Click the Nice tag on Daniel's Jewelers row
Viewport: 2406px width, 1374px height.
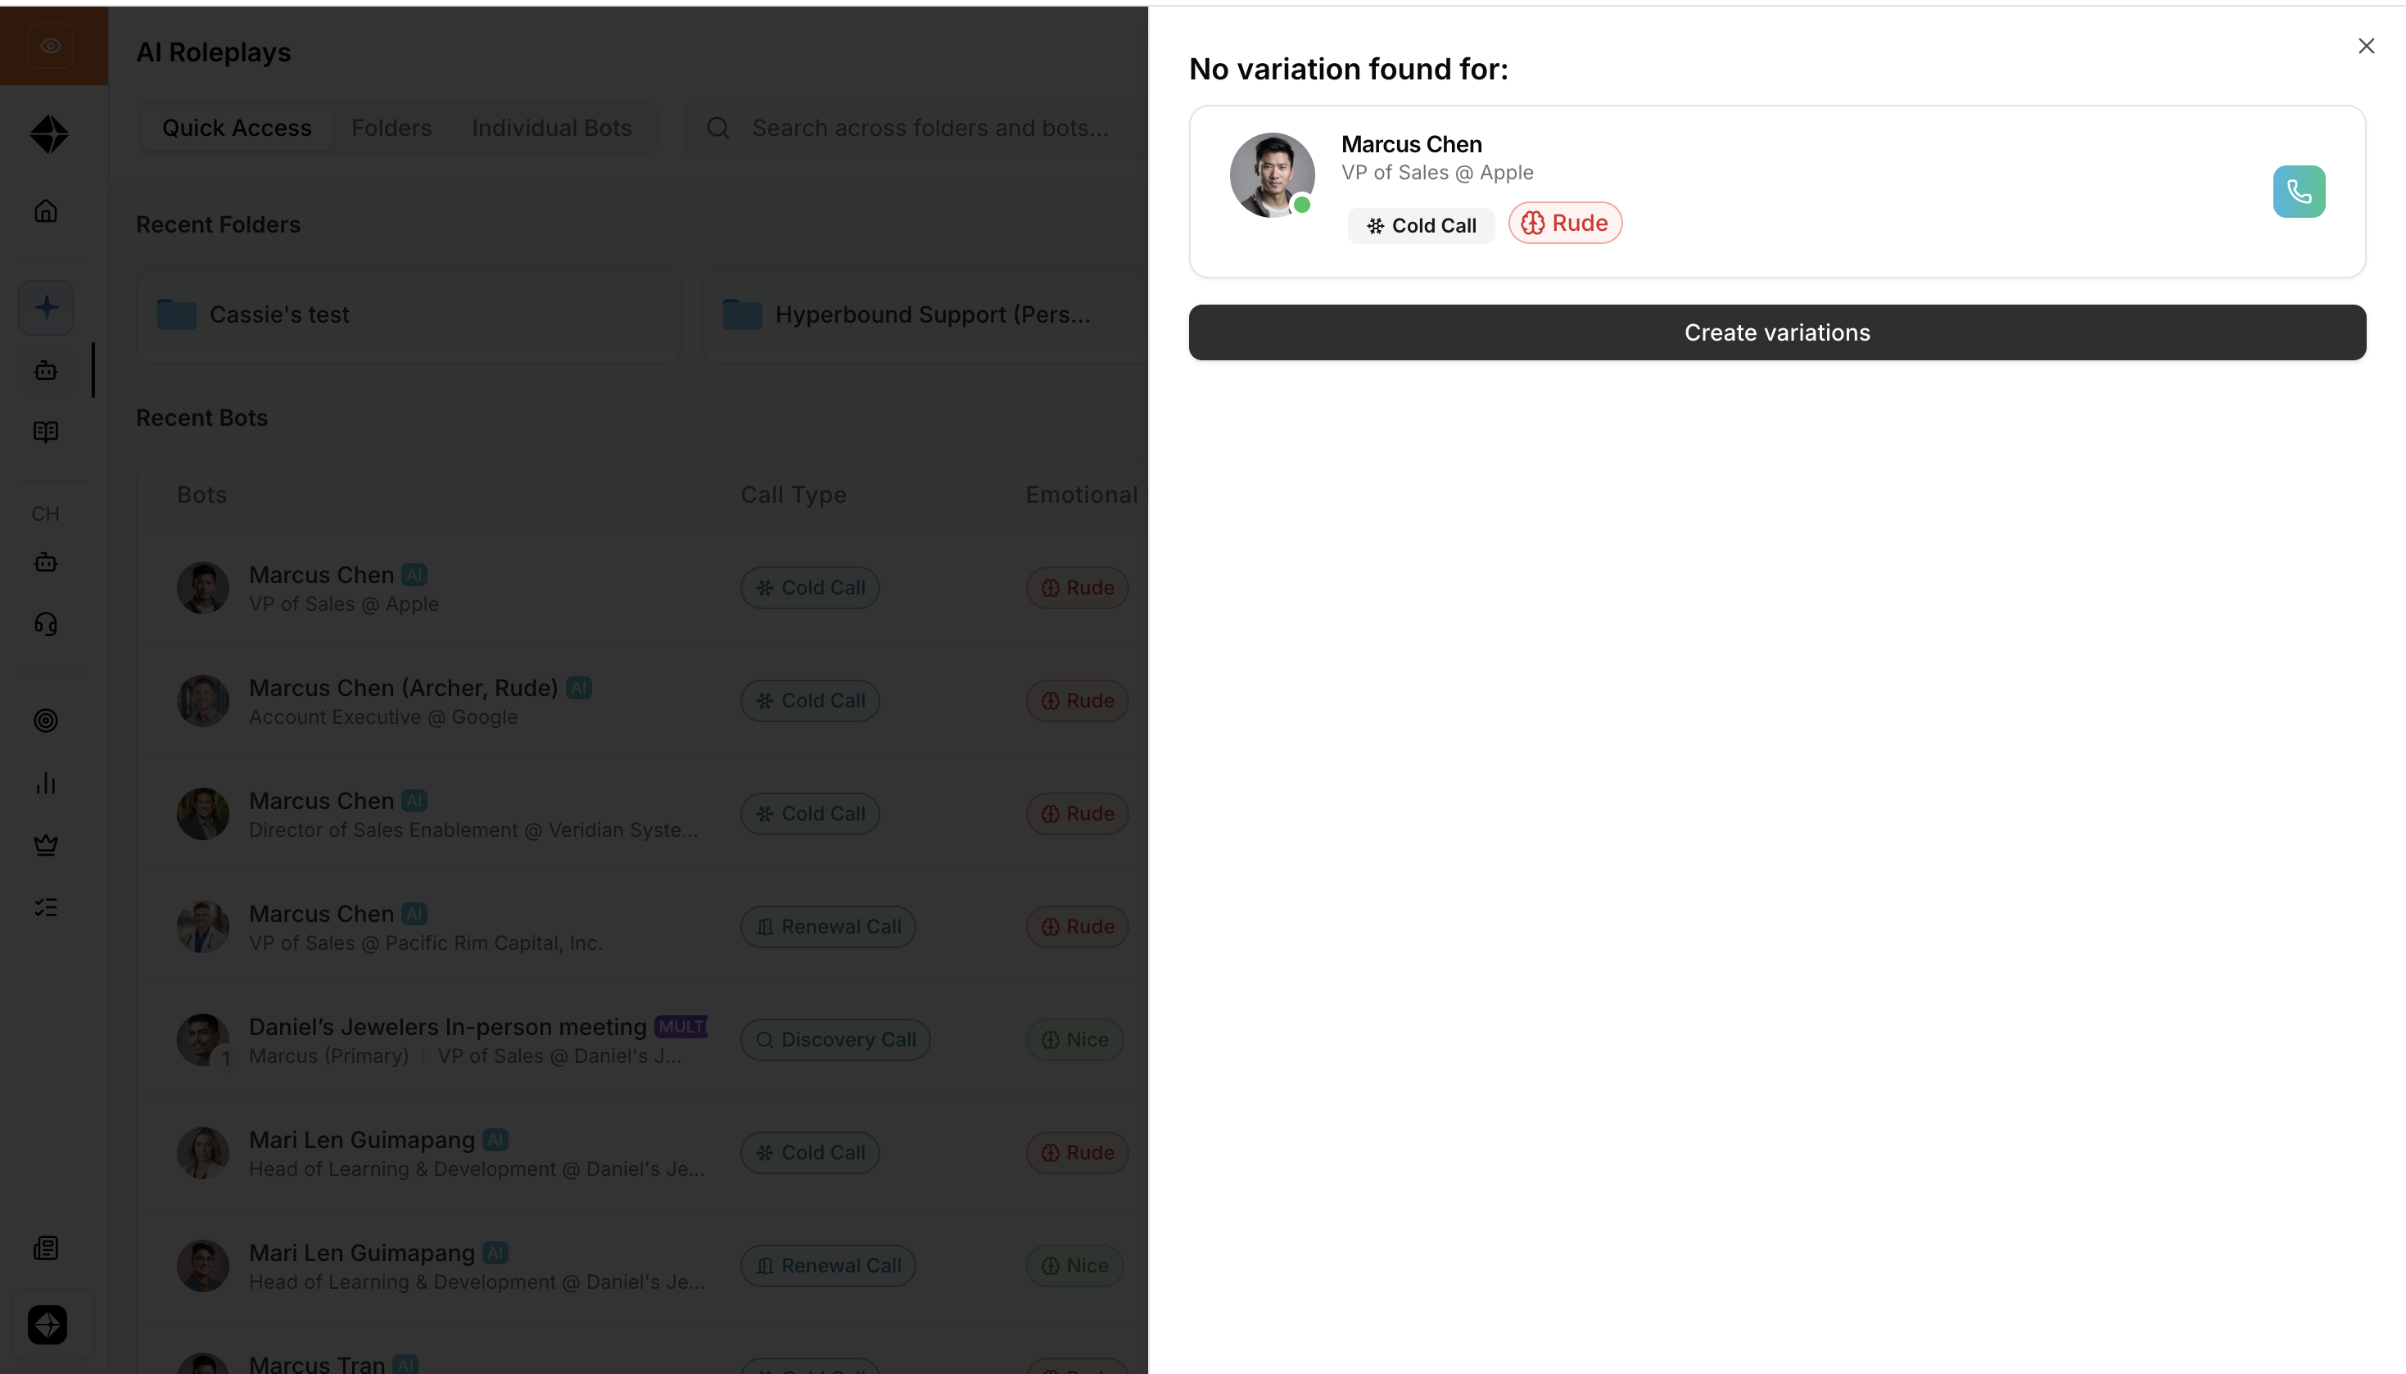pyautogui.click(x=1074, y=1039)
